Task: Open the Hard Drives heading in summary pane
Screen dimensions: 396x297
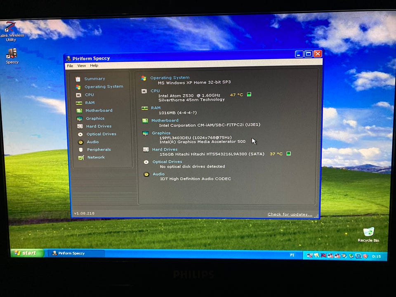Action: coord(165,149)
